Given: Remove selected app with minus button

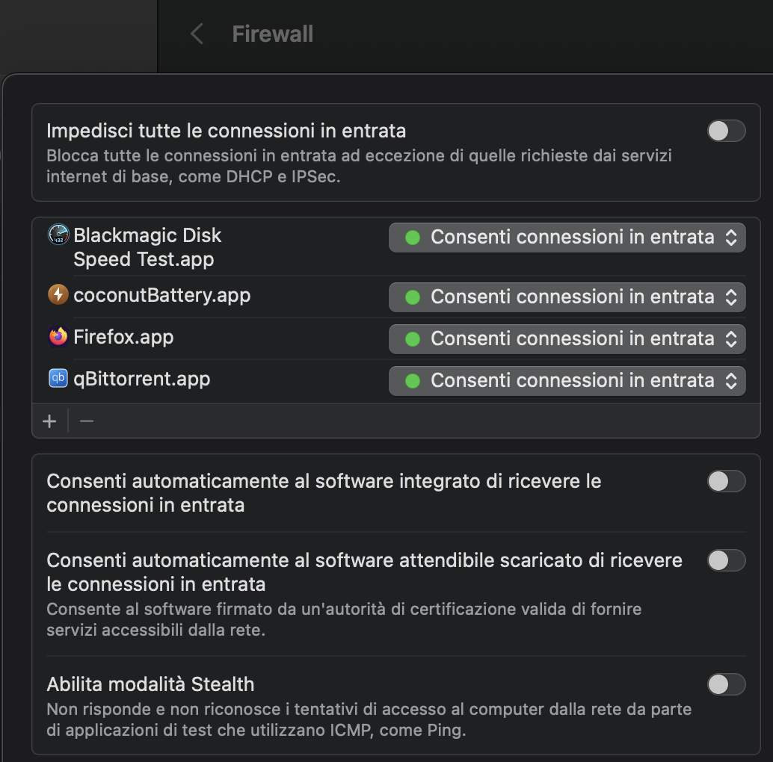Looking at the screenshot, I should 87,421.
